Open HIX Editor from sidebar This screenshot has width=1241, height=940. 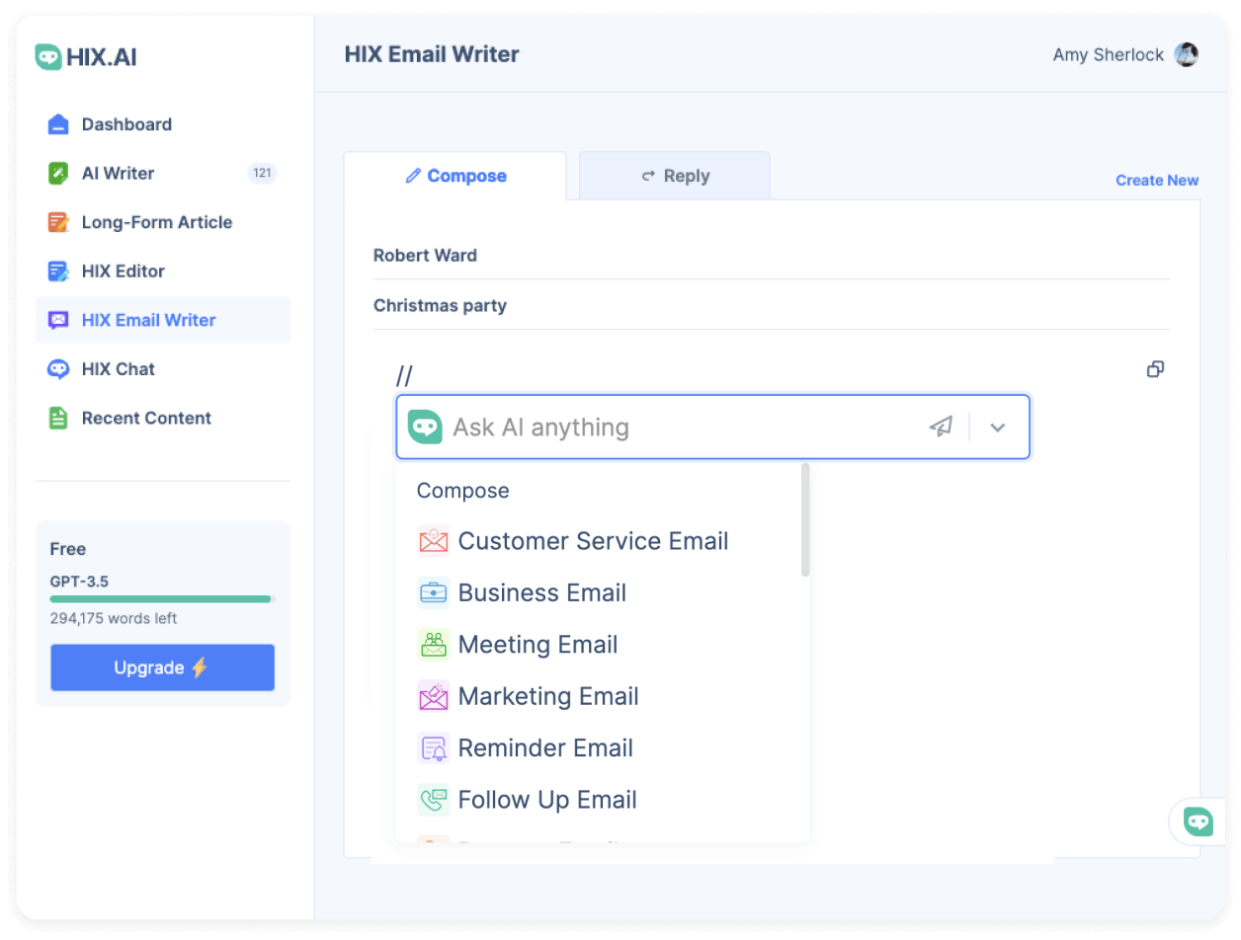[163, 272]
